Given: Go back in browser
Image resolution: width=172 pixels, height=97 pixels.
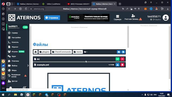Looking at the screenshot, I should [9, 9].
